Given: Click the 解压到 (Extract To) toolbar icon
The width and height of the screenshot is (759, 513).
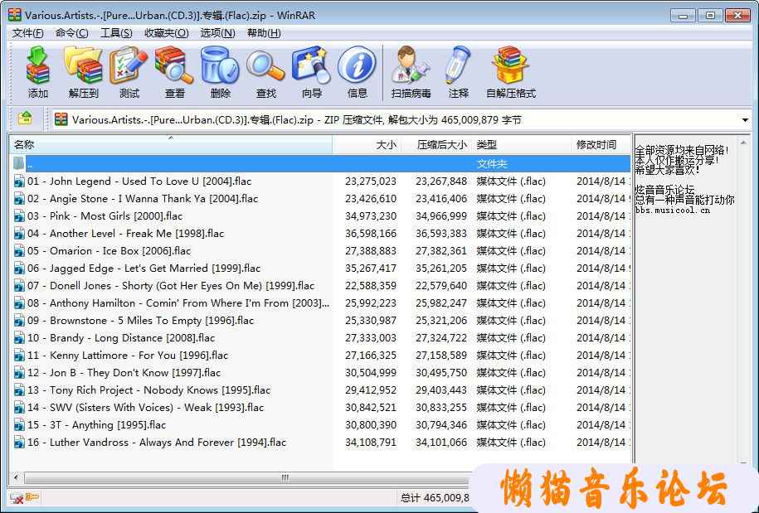Looking at the screenshot, I should click(x=83, y=65).
